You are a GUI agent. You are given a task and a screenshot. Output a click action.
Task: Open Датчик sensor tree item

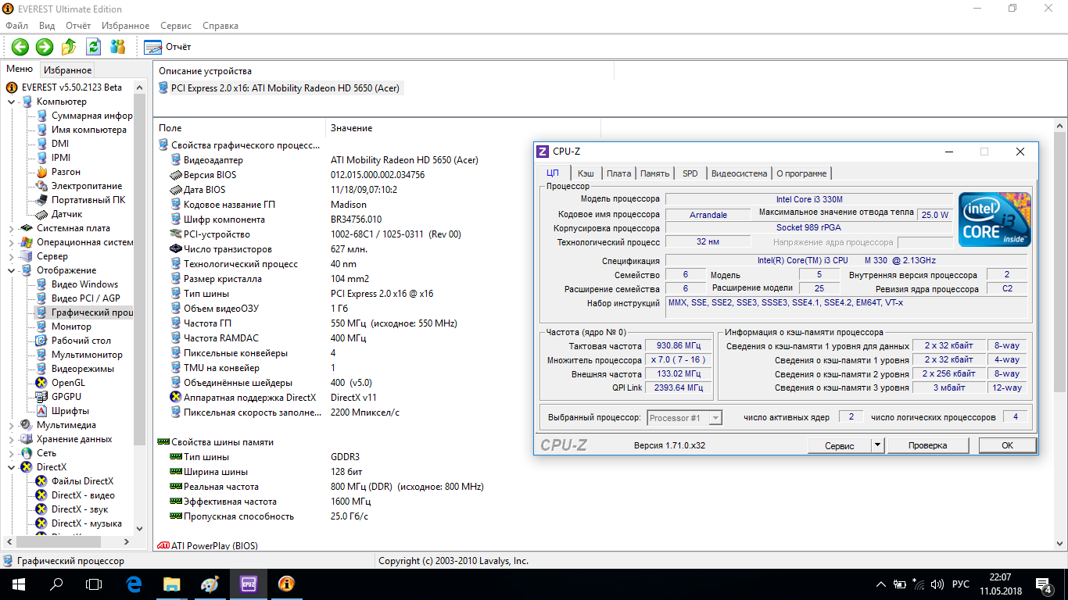(x=59, y=214)
